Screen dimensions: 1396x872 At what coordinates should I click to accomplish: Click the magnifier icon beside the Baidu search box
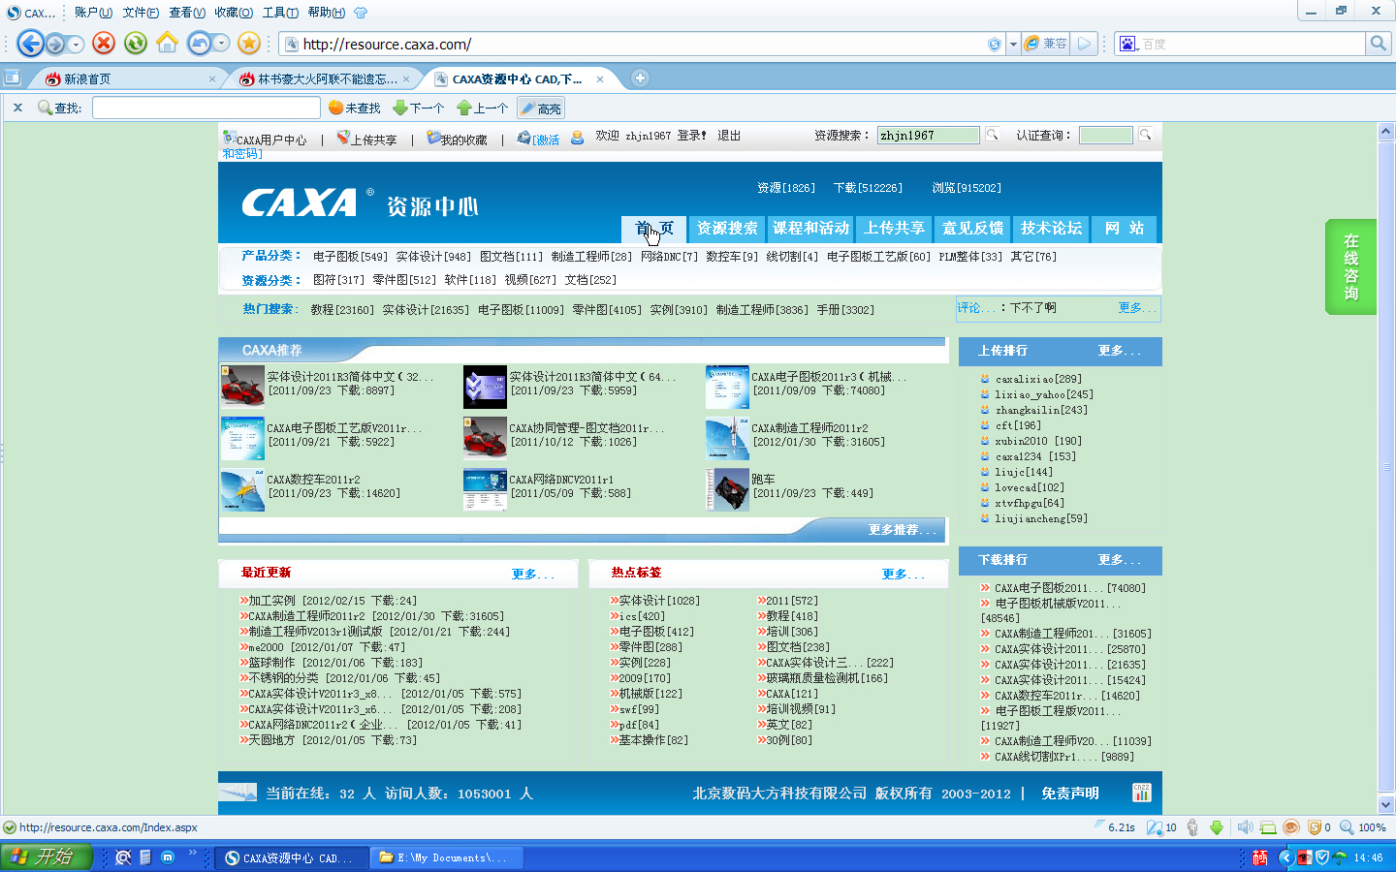pyautogui.click(x=1377, y=44)
